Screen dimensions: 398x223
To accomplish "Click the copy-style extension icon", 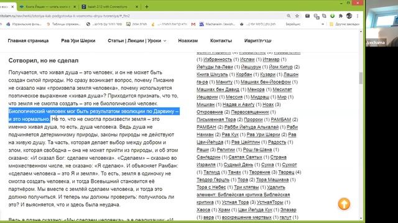I will pyautogui.click(x=324, y=16).
